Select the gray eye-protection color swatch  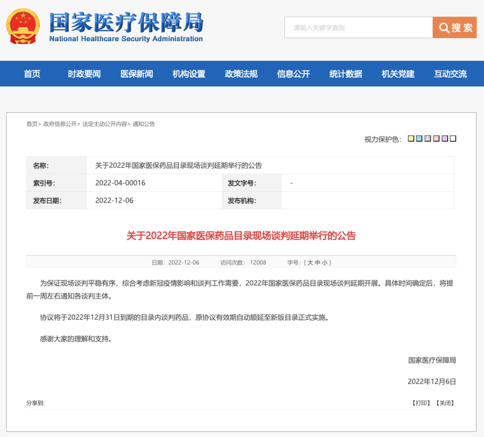coord(428,138)
